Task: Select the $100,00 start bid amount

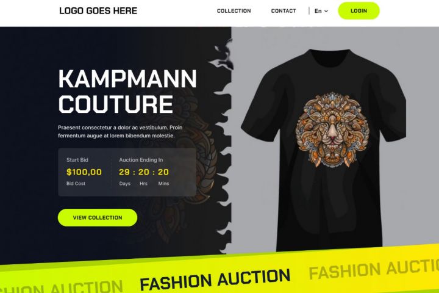Action: pos(84,172)
